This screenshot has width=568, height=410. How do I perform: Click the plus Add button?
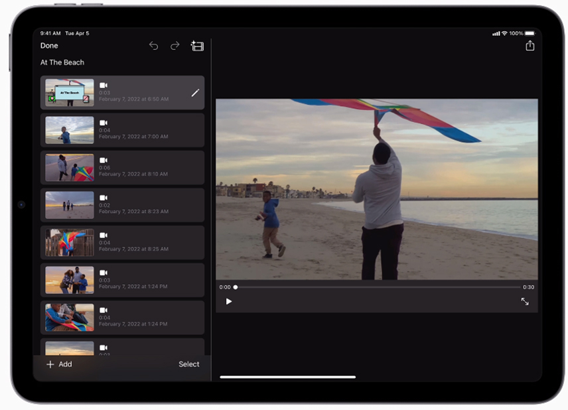tap(59, 364)
